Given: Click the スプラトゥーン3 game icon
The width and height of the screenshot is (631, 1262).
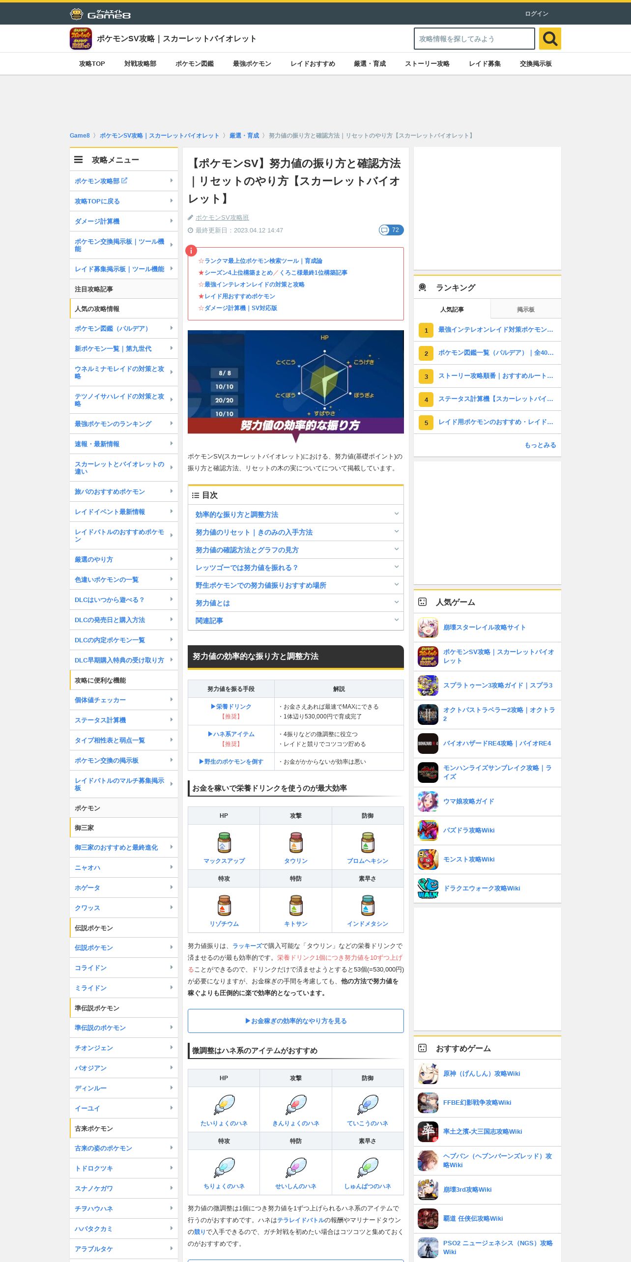Looking at the screenshot, I should click(428, 686).
